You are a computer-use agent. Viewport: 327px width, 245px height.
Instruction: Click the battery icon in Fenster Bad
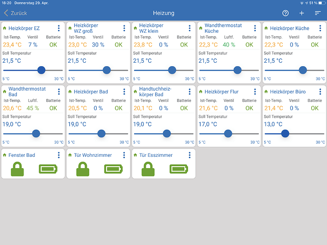[x=48, y=169]
